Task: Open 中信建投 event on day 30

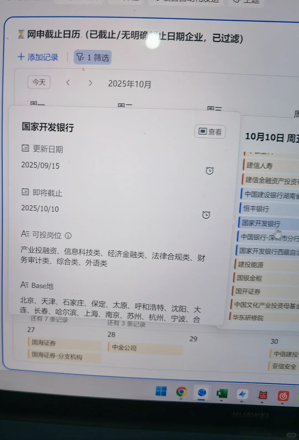Action: [284, 354]
